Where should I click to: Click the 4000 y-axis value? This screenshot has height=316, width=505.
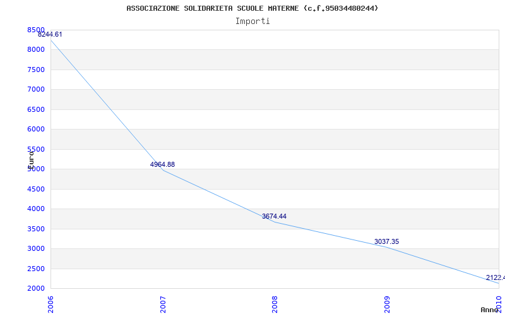[36, 209]
